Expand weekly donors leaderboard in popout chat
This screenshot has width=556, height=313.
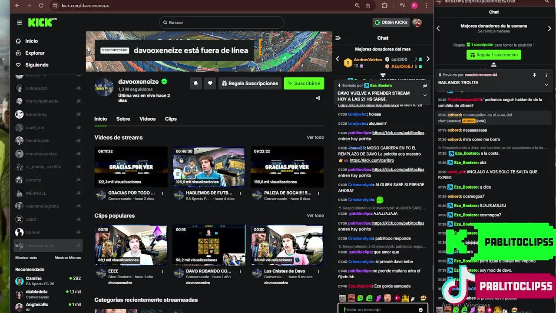[493, 65]
